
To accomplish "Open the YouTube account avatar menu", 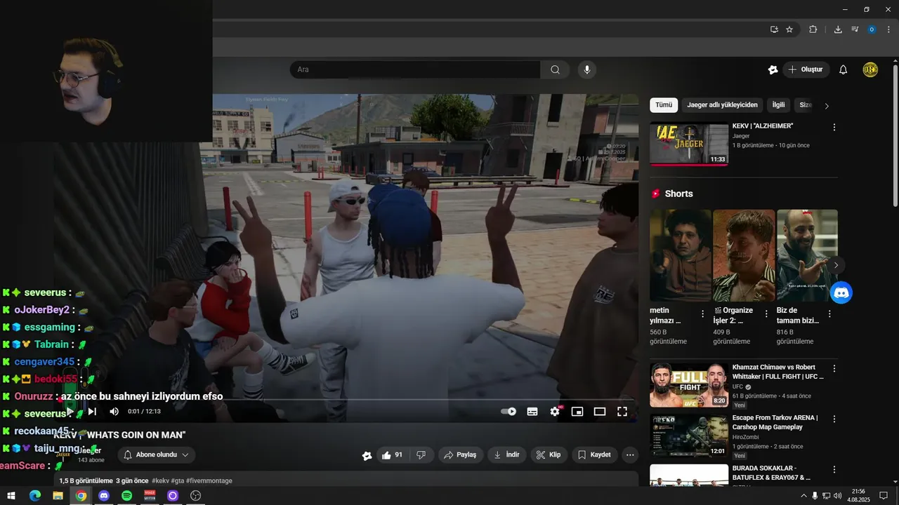I will pyautogui.click(x=870, y=69).
